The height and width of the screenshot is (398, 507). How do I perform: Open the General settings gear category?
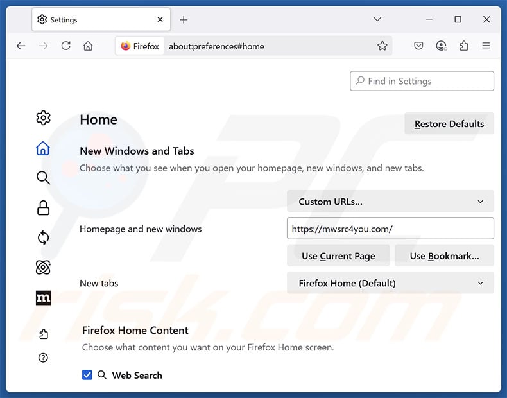coord(44,117)
